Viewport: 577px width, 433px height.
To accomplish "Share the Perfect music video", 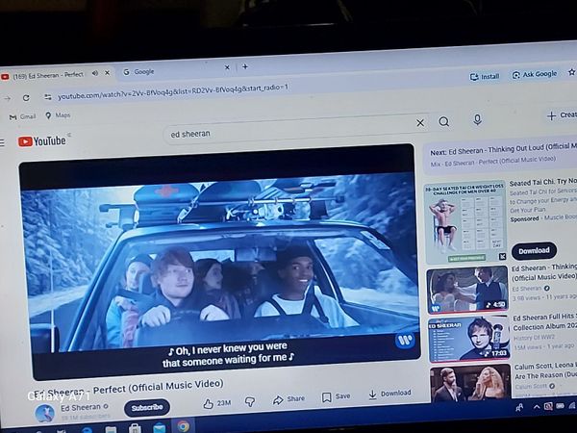I will (288, 398).
